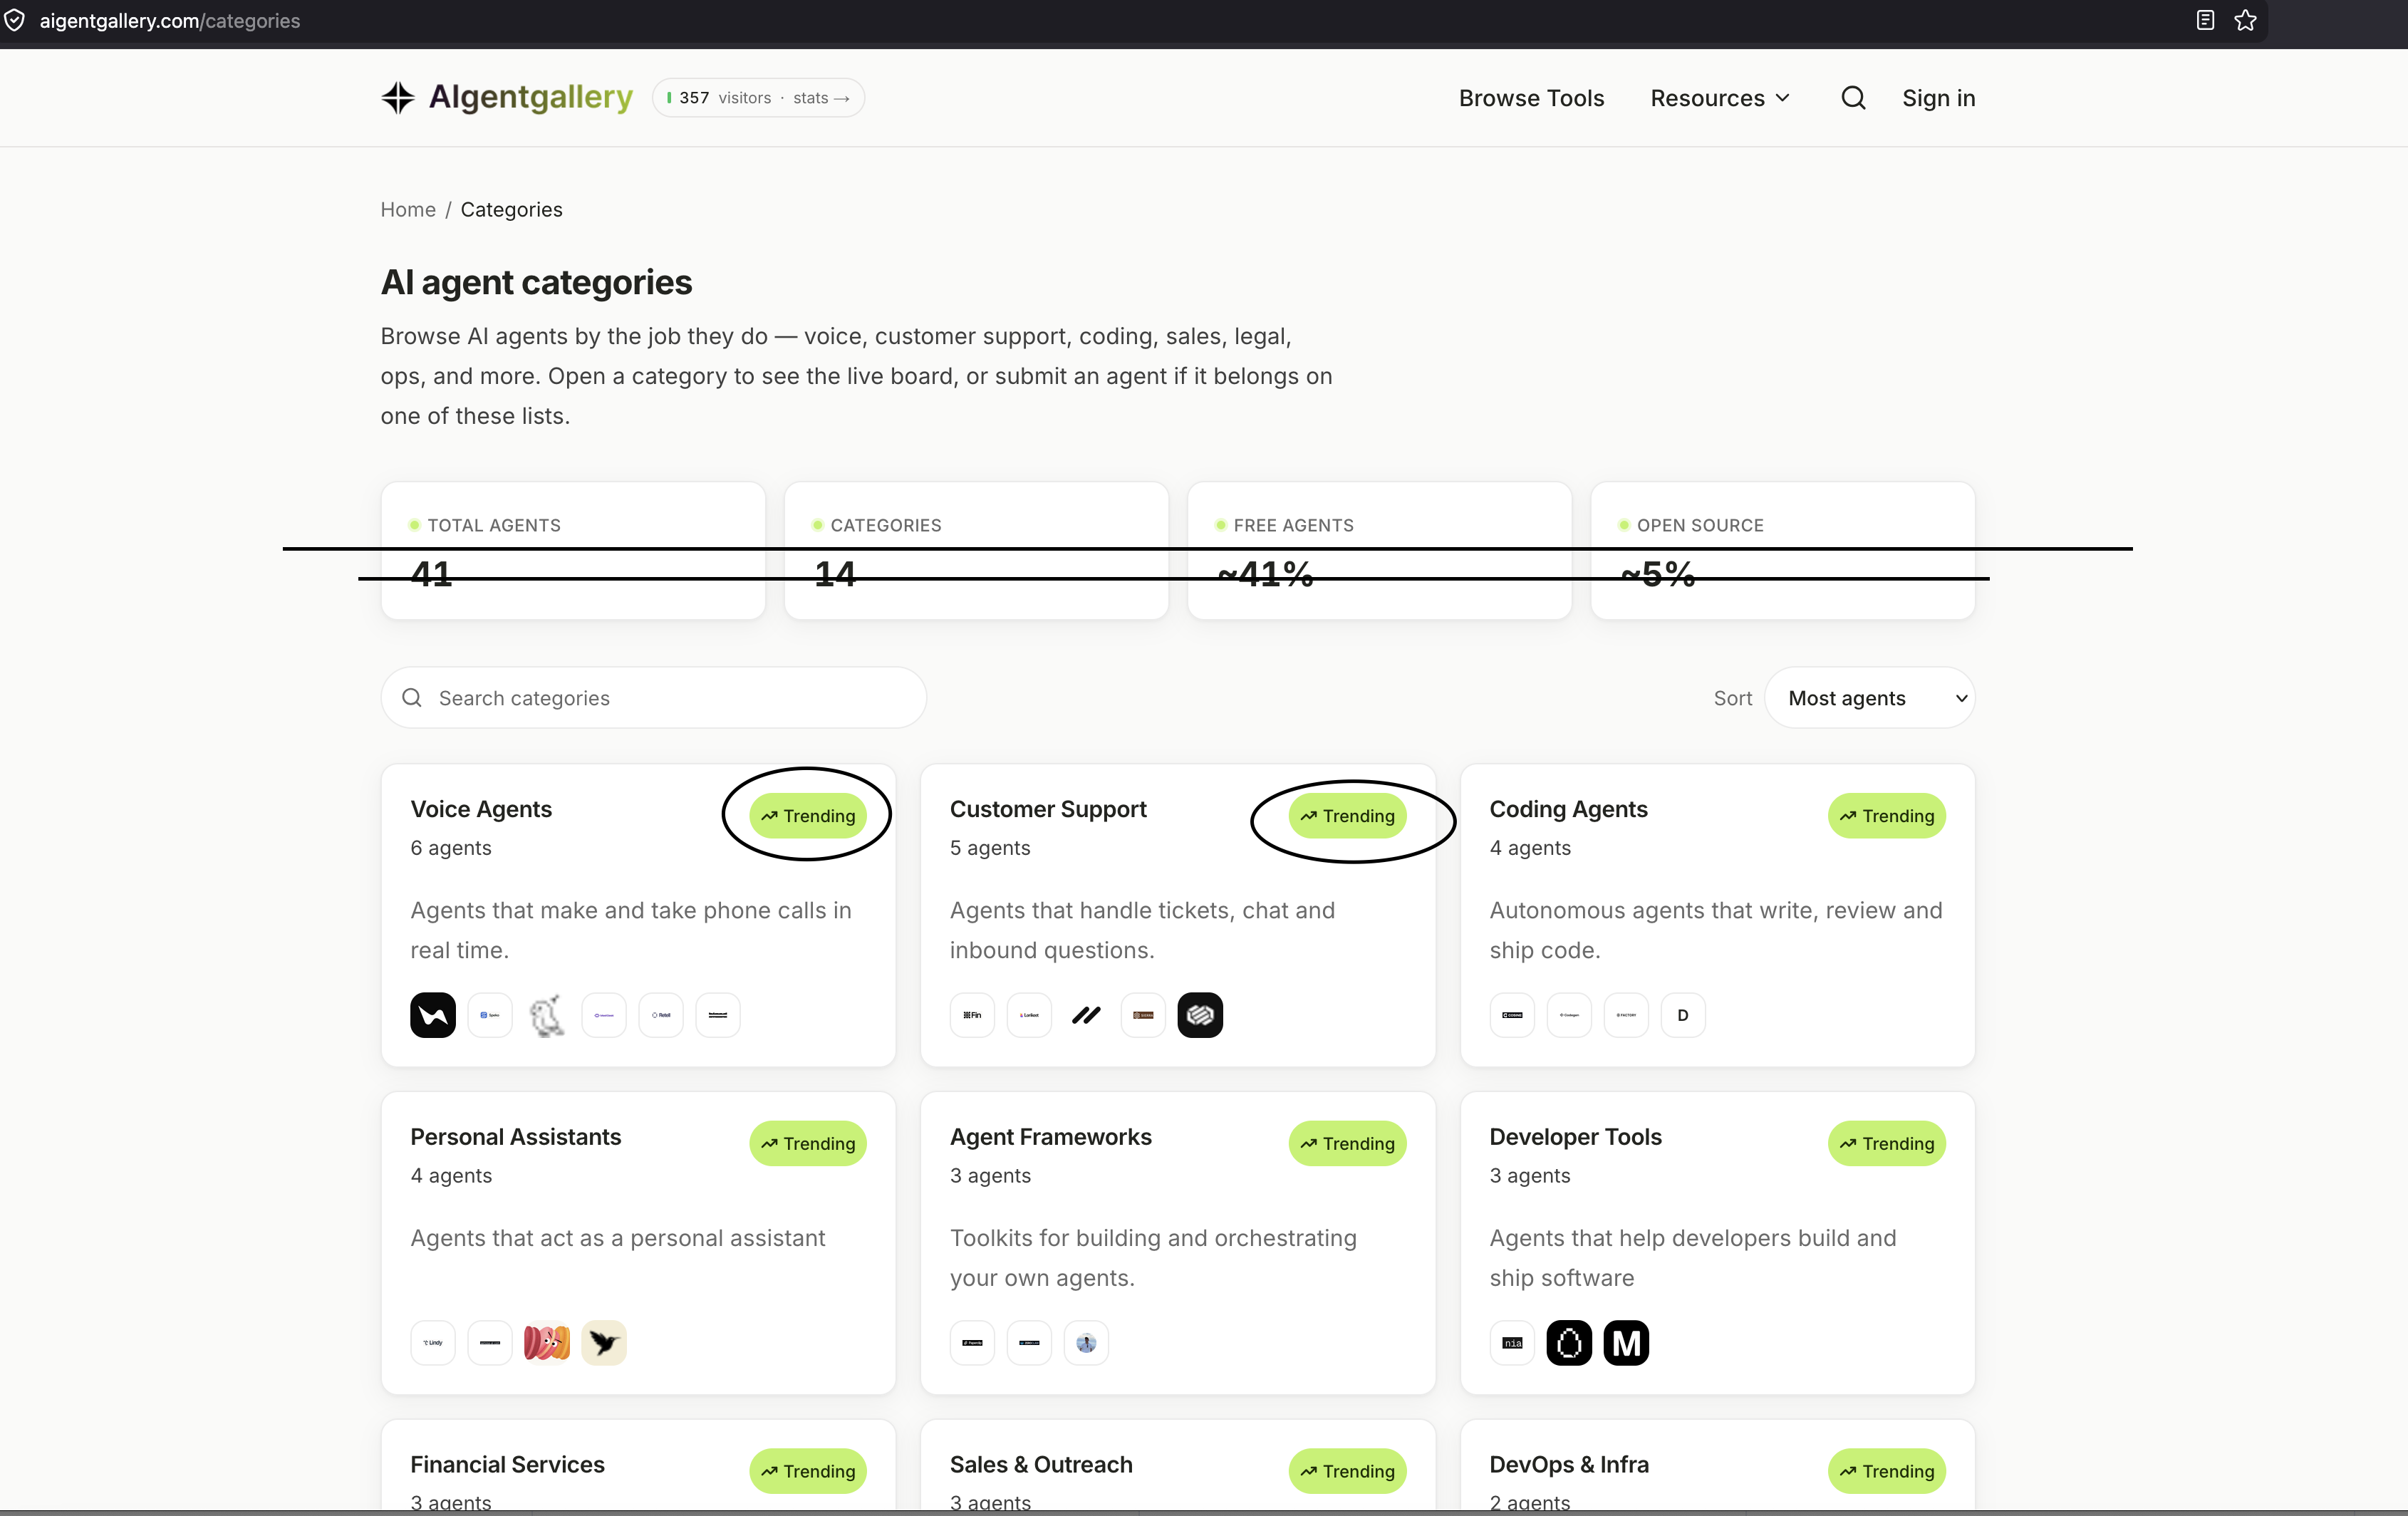Click the TOTAL AGENTS stat label

click(x=494, y=525)
